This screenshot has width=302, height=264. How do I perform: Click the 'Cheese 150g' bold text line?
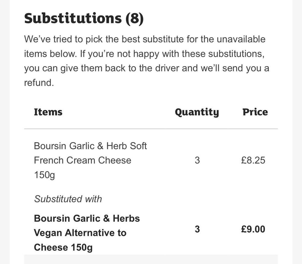[x=63, y=247]
